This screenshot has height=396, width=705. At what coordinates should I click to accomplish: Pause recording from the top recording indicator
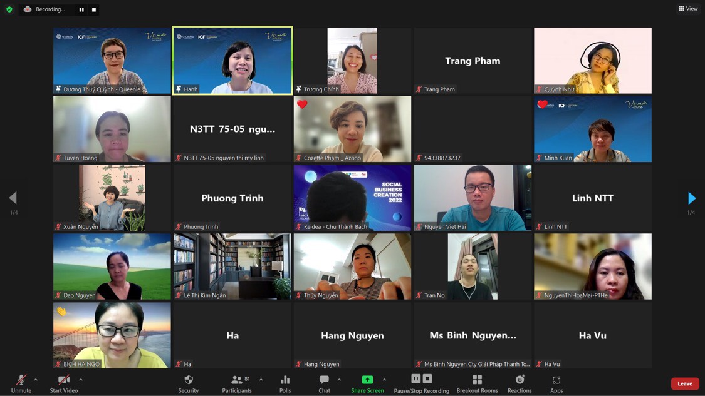tap(81, 9)
